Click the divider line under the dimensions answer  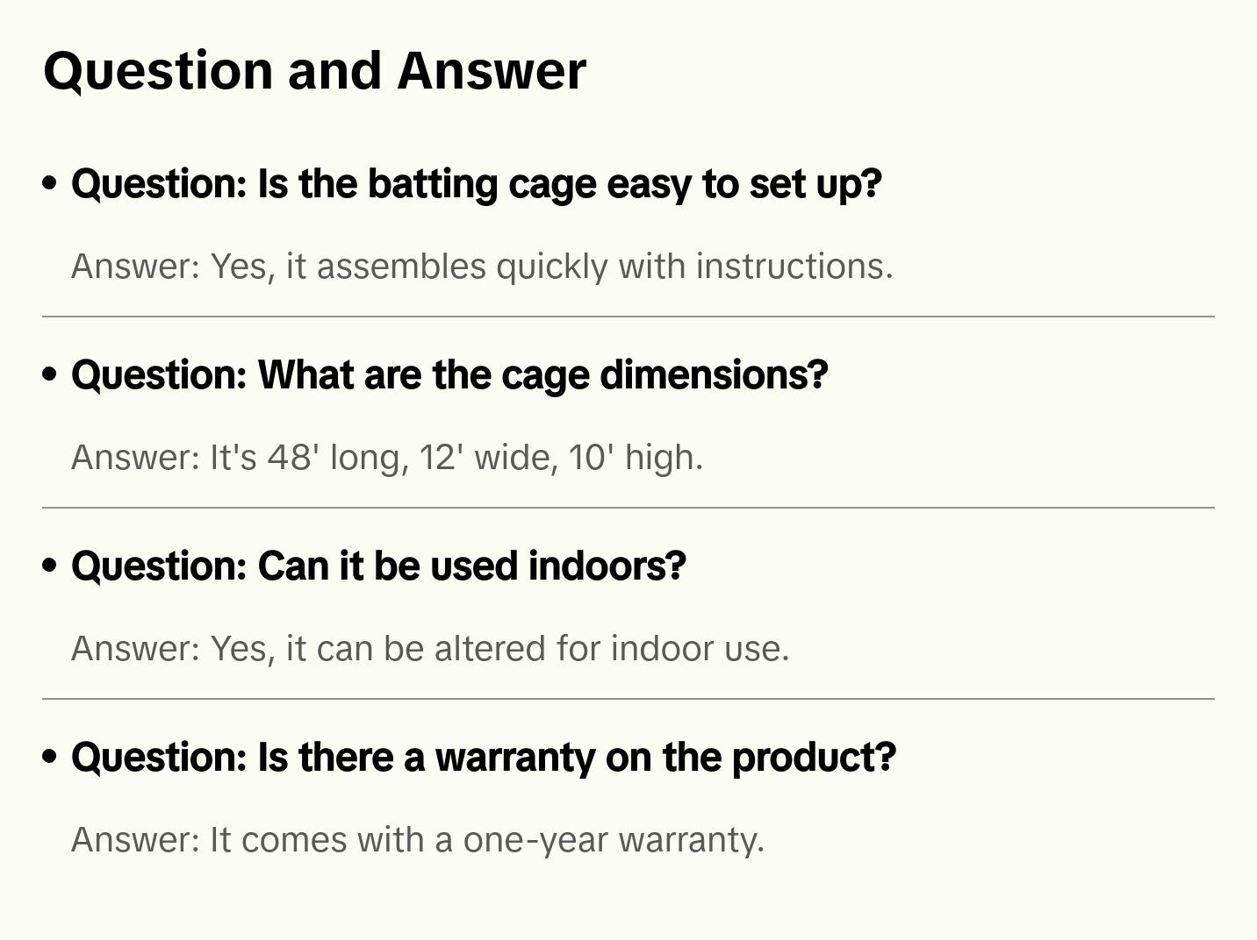628,508
